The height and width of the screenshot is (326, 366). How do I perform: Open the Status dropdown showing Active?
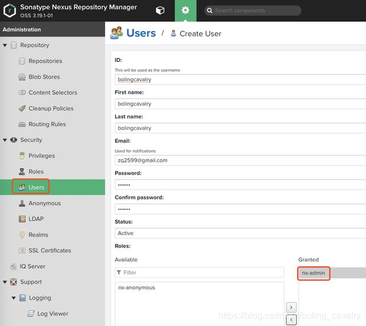(x=240, y=233)
